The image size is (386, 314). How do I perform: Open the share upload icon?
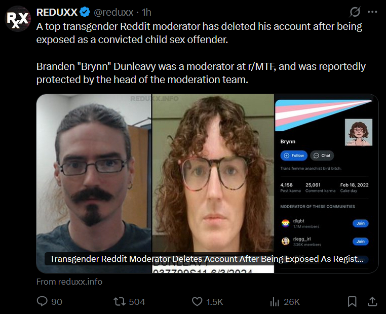372,301
